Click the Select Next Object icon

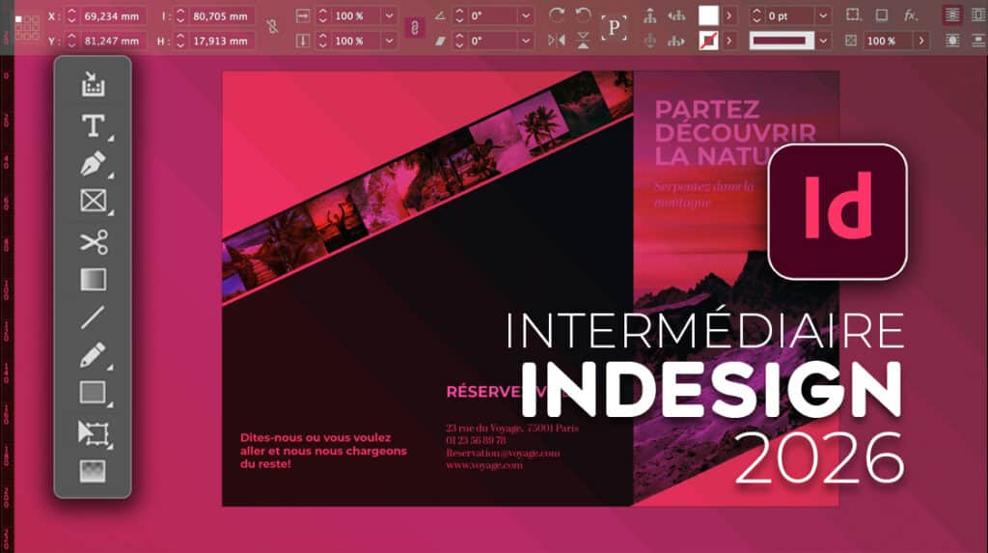coord(676,41)
